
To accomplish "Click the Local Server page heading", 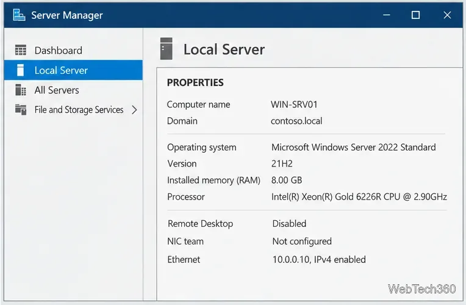I will [x=224, y=49].
